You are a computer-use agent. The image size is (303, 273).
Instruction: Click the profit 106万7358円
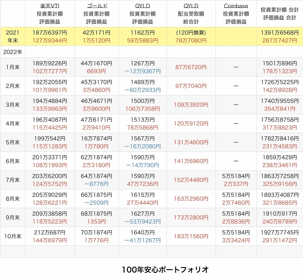[143, 109]
